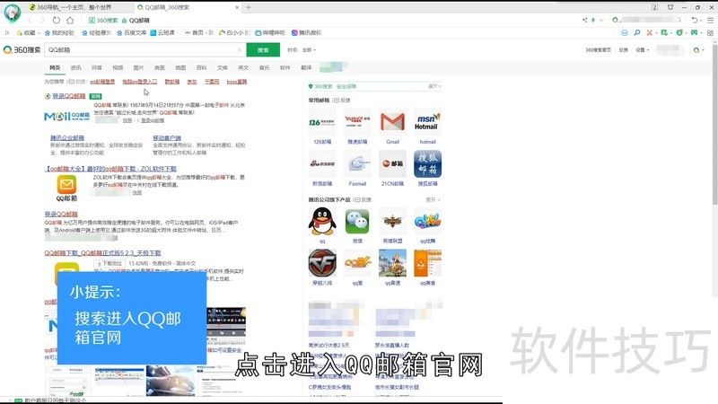Open the msn Hotmail mailbox icon
This screenshot has height=404, width=718.
point(427,122)
